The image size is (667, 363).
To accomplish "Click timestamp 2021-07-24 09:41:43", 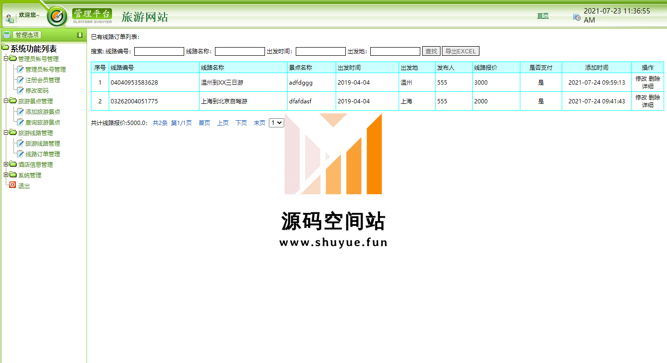I will point(597,101).
